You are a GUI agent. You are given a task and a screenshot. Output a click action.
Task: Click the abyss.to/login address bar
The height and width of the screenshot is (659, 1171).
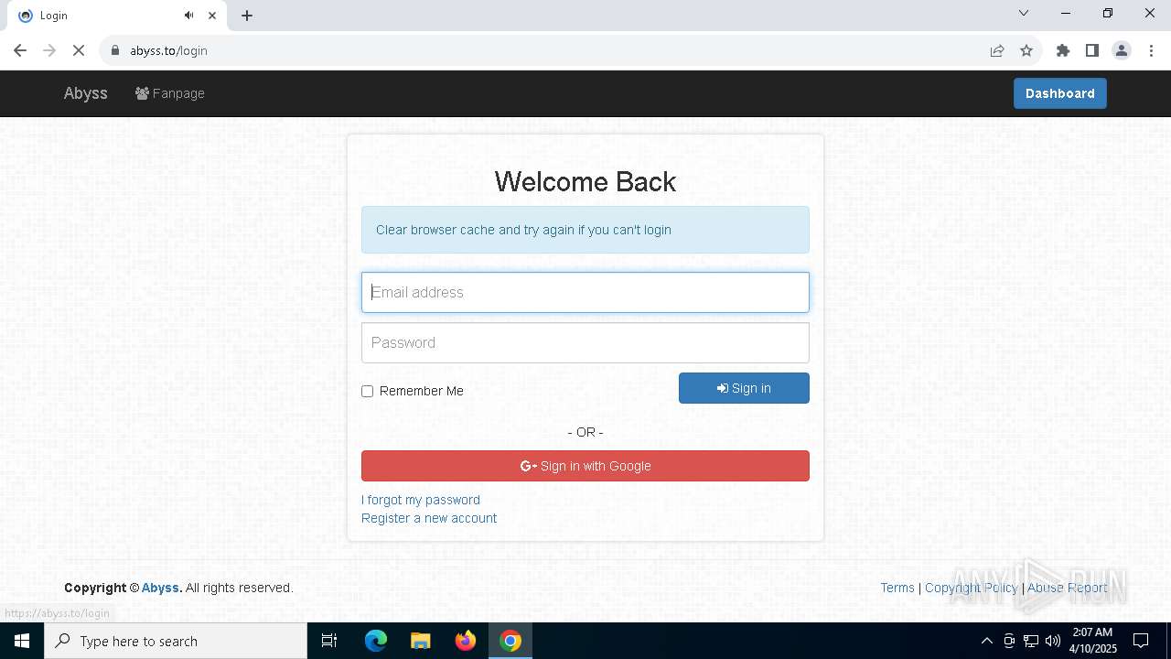[549, 50]
